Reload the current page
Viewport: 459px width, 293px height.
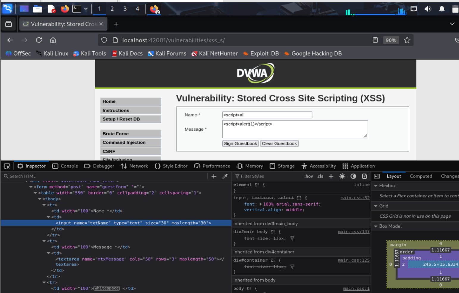click(39, 40)
